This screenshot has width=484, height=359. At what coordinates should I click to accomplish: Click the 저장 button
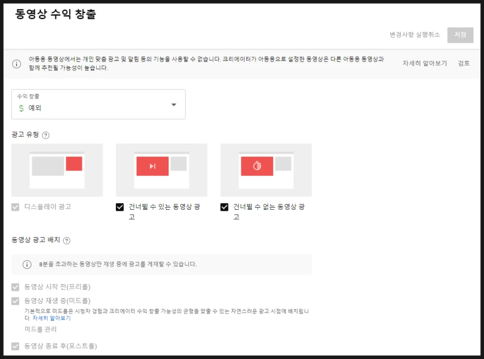[460, 35]
